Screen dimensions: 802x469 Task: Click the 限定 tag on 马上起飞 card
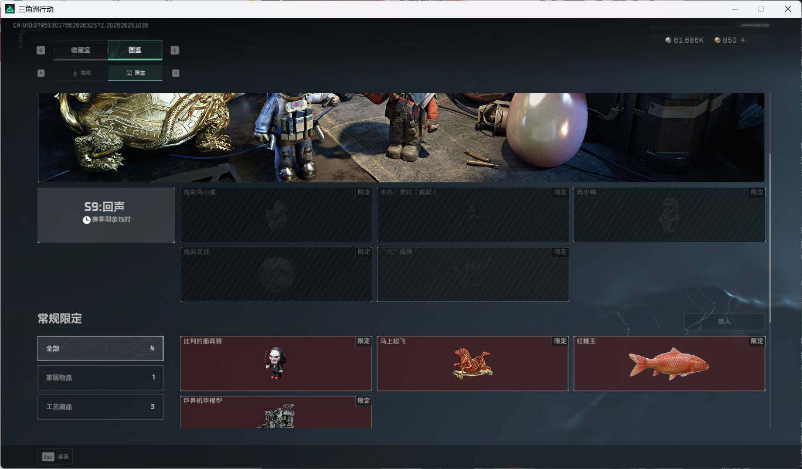click(560, 341)
